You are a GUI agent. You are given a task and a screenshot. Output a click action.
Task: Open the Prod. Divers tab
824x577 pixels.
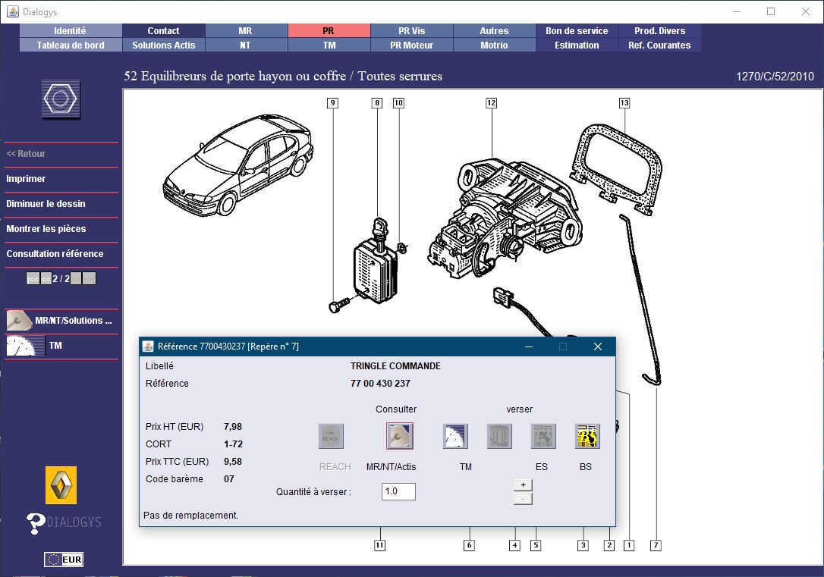coord(659,31)
